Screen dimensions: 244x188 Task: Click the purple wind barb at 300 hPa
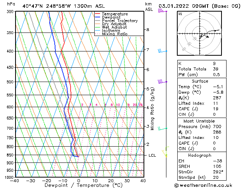[x=163, y=11]
